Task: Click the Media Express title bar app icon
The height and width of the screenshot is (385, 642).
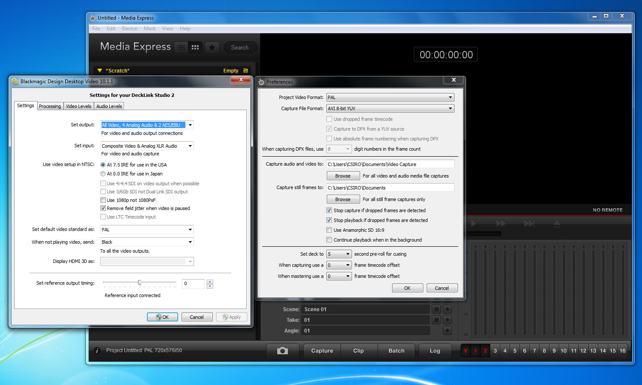Action: click(x=93, y=18)
